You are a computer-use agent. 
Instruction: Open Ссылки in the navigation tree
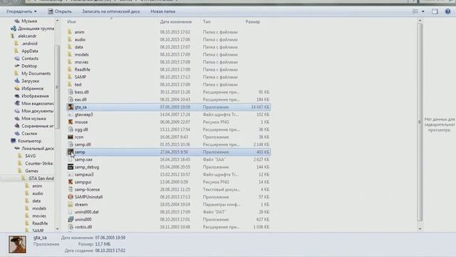click(x=29, y=133)
